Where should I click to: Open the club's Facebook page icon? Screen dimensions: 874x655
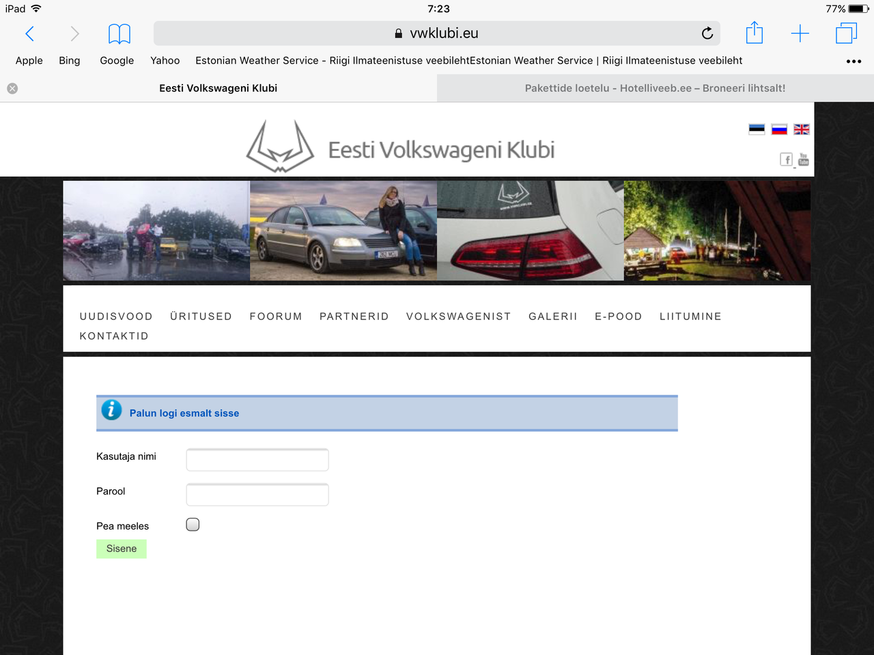coord(787,160)
